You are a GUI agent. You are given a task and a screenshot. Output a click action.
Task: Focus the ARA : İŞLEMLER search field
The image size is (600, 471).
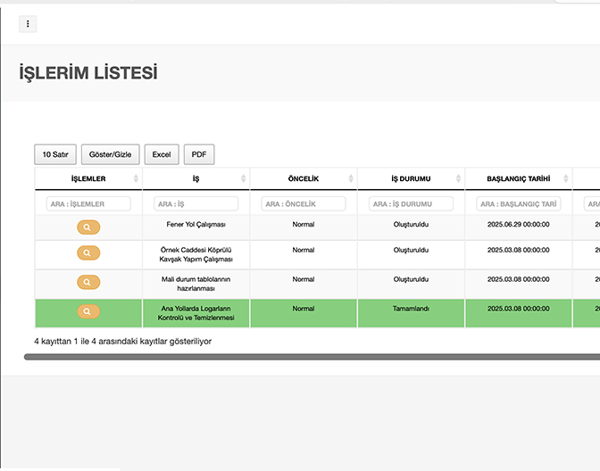click(x=88, y=204)
